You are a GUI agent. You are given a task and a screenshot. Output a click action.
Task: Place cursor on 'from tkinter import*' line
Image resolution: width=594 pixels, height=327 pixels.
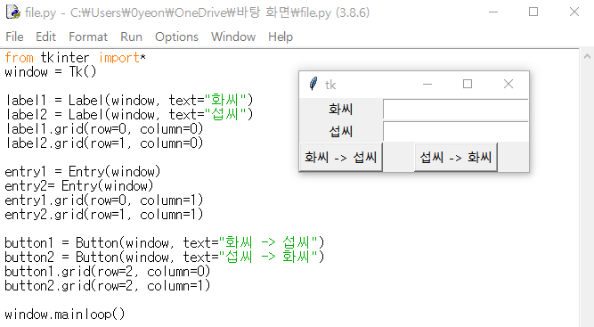tap(75, 58)
